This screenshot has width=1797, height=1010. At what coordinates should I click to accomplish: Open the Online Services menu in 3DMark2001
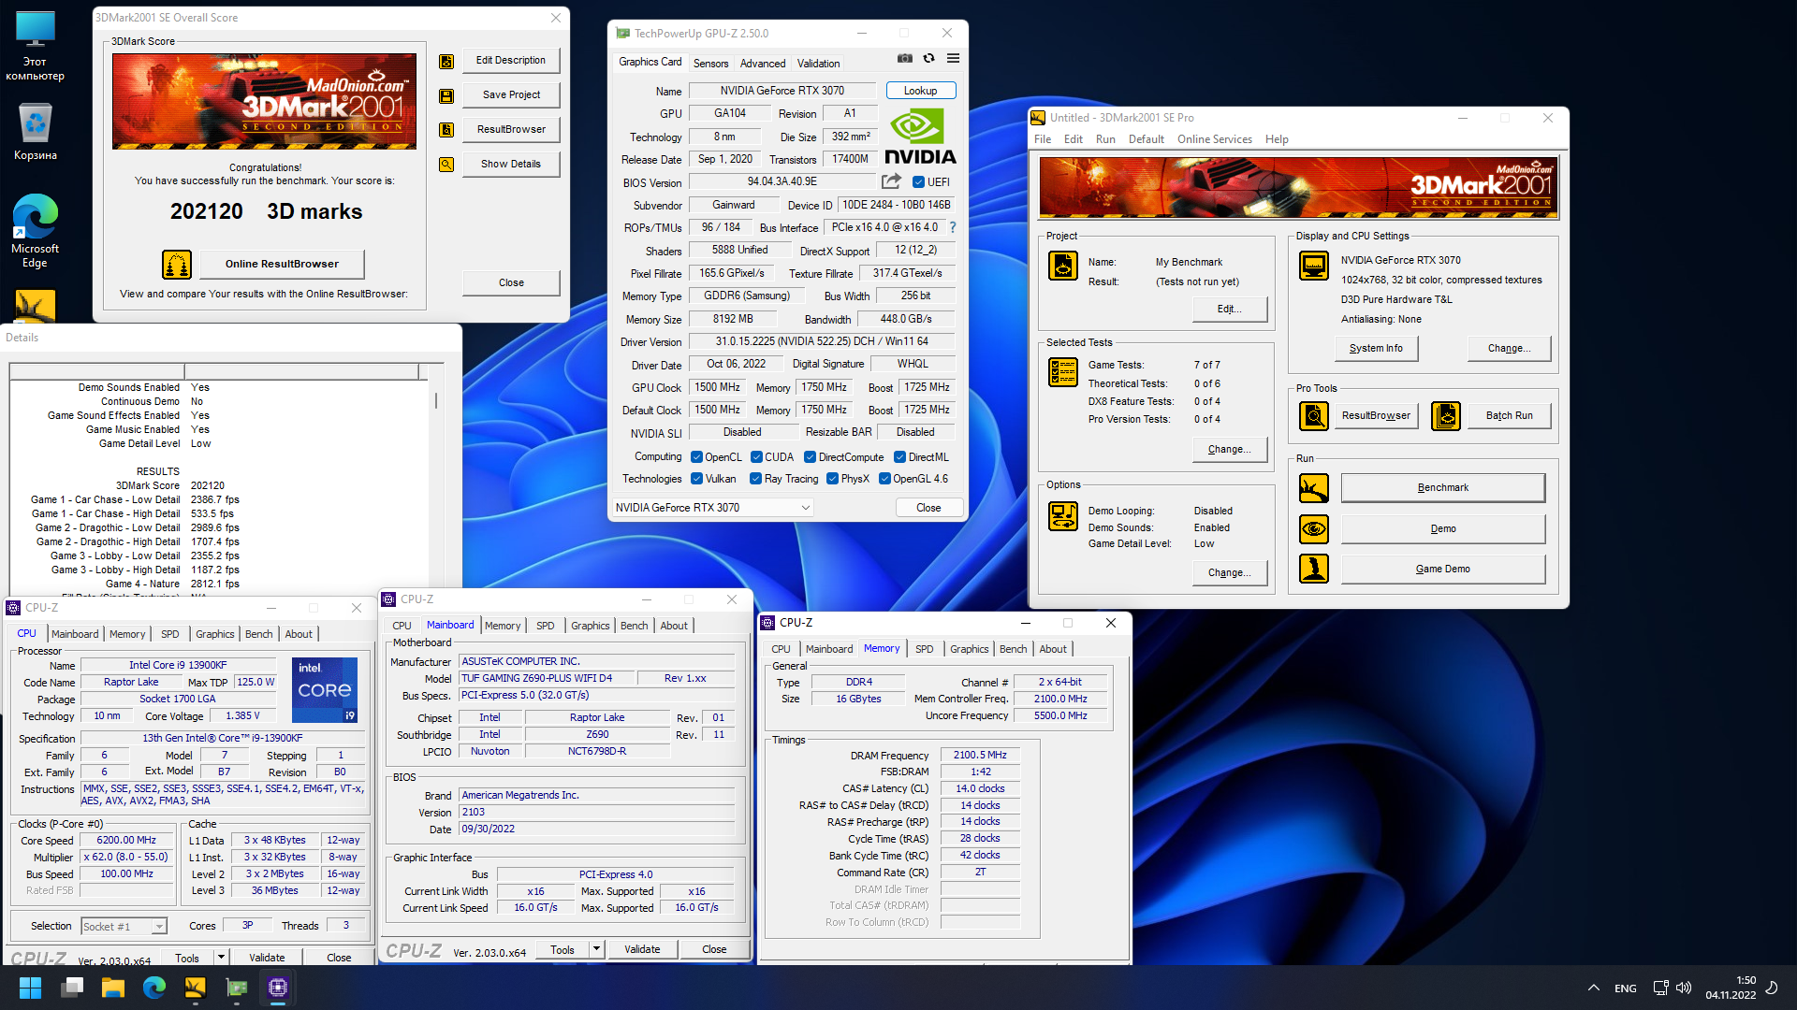tap(1214, 139)
